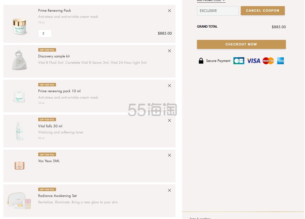Proceed with Checkout Now button
Screen dimensions: 305x219
point(241,44)
